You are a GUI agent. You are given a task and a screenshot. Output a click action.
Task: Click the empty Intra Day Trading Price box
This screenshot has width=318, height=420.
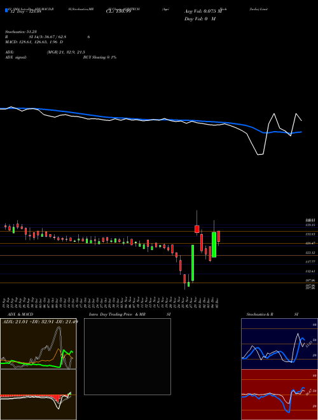click(x=127, y=356)
